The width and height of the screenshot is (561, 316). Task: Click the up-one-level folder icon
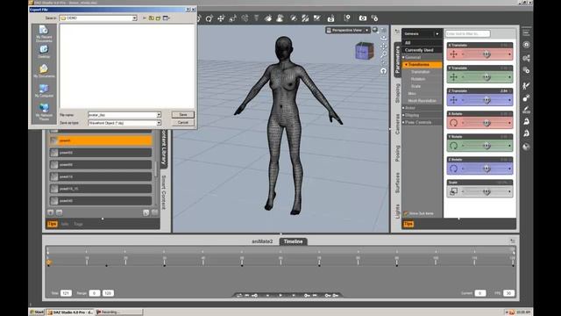(152, 18)
